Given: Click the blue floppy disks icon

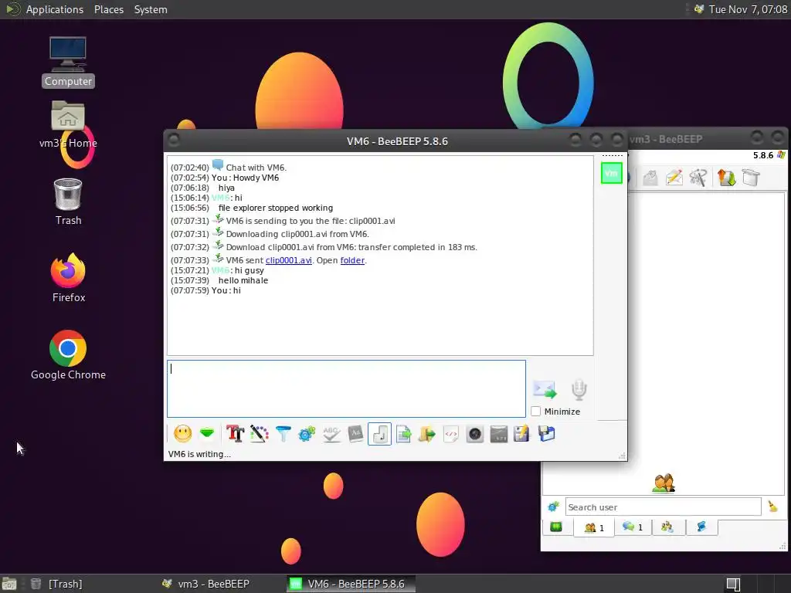Looking at the screenshot, I should 546,434.
